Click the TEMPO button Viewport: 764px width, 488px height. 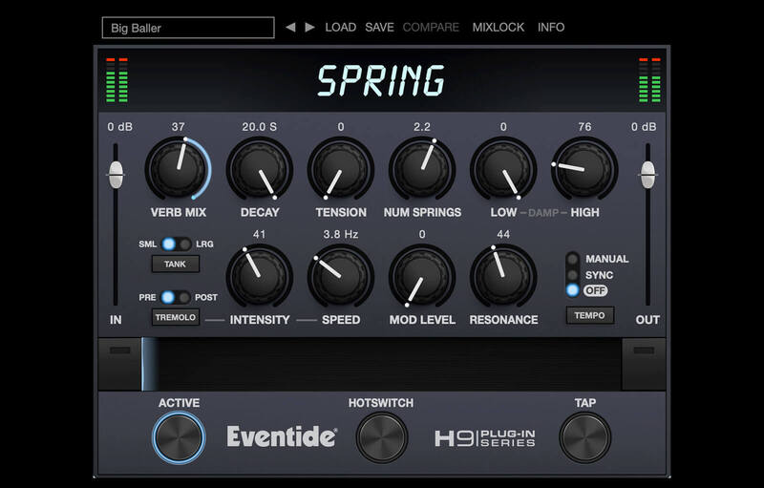coord(589,315)
